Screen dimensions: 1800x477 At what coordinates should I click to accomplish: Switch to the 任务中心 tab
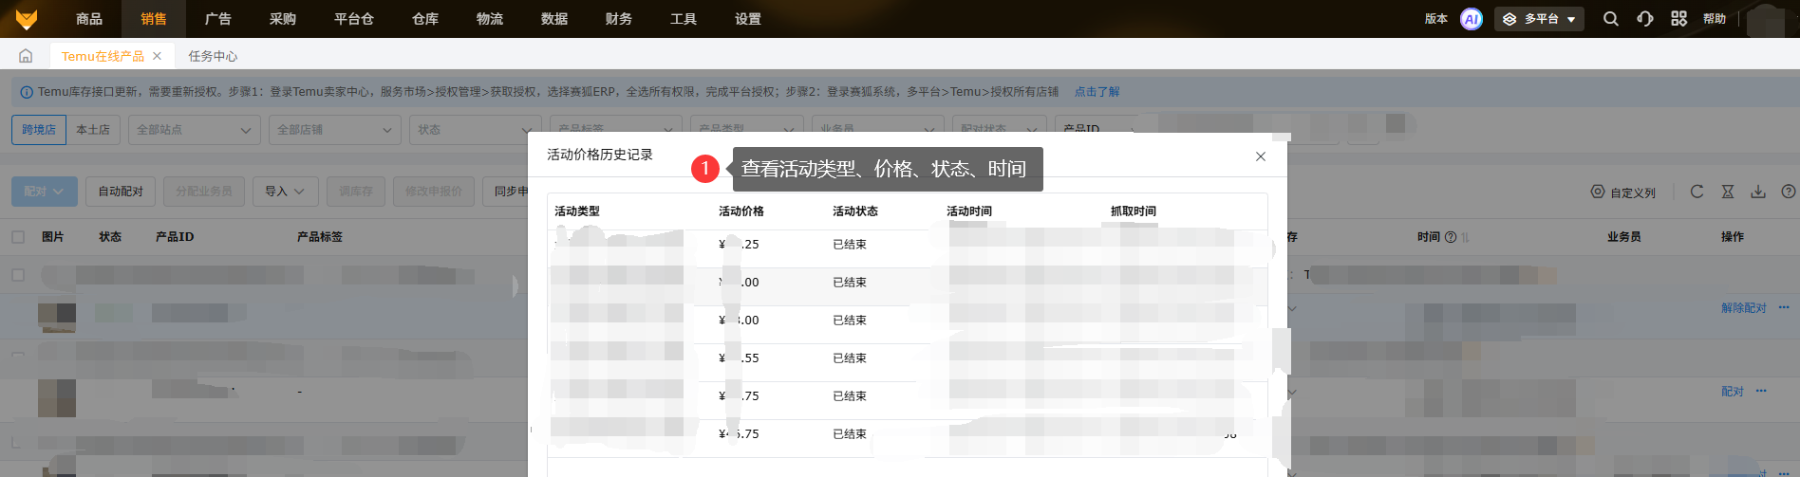(213, 56)
